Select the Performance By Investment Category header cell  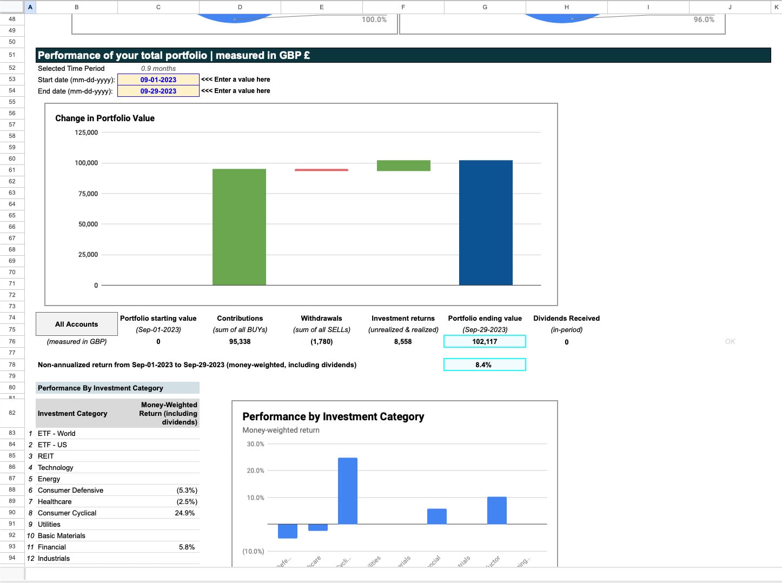coord(100,388)
